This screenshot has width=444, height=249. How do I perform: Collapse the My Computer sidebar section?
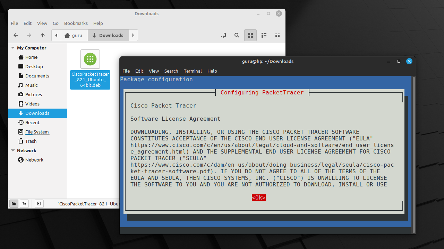tap(13, 48)
